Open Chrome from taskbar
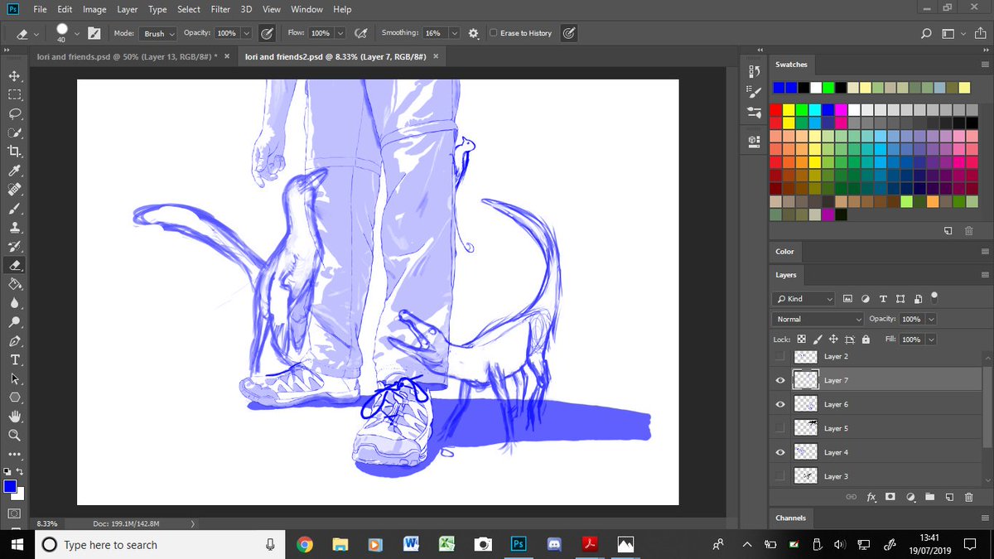The height and width of the screenshot is (559, 994). tap(305, 544)
